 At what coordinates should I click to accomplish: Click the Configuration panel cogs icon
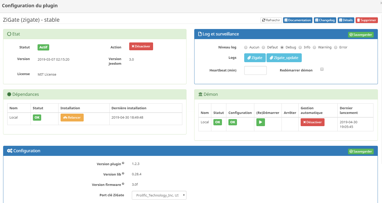click(10, 151)
